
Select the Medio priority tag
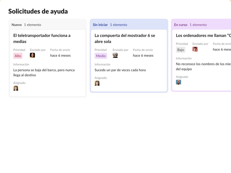click(101, 56)
